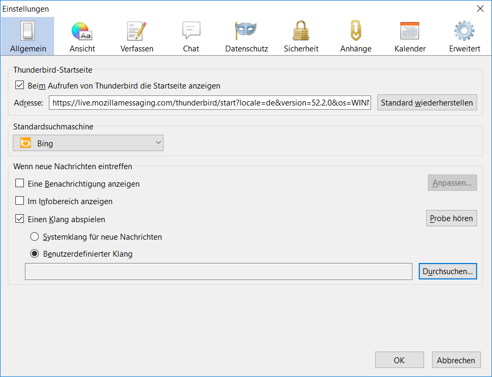
Task: Select the Verfassen notepad icon
Action: coord(136,32)
